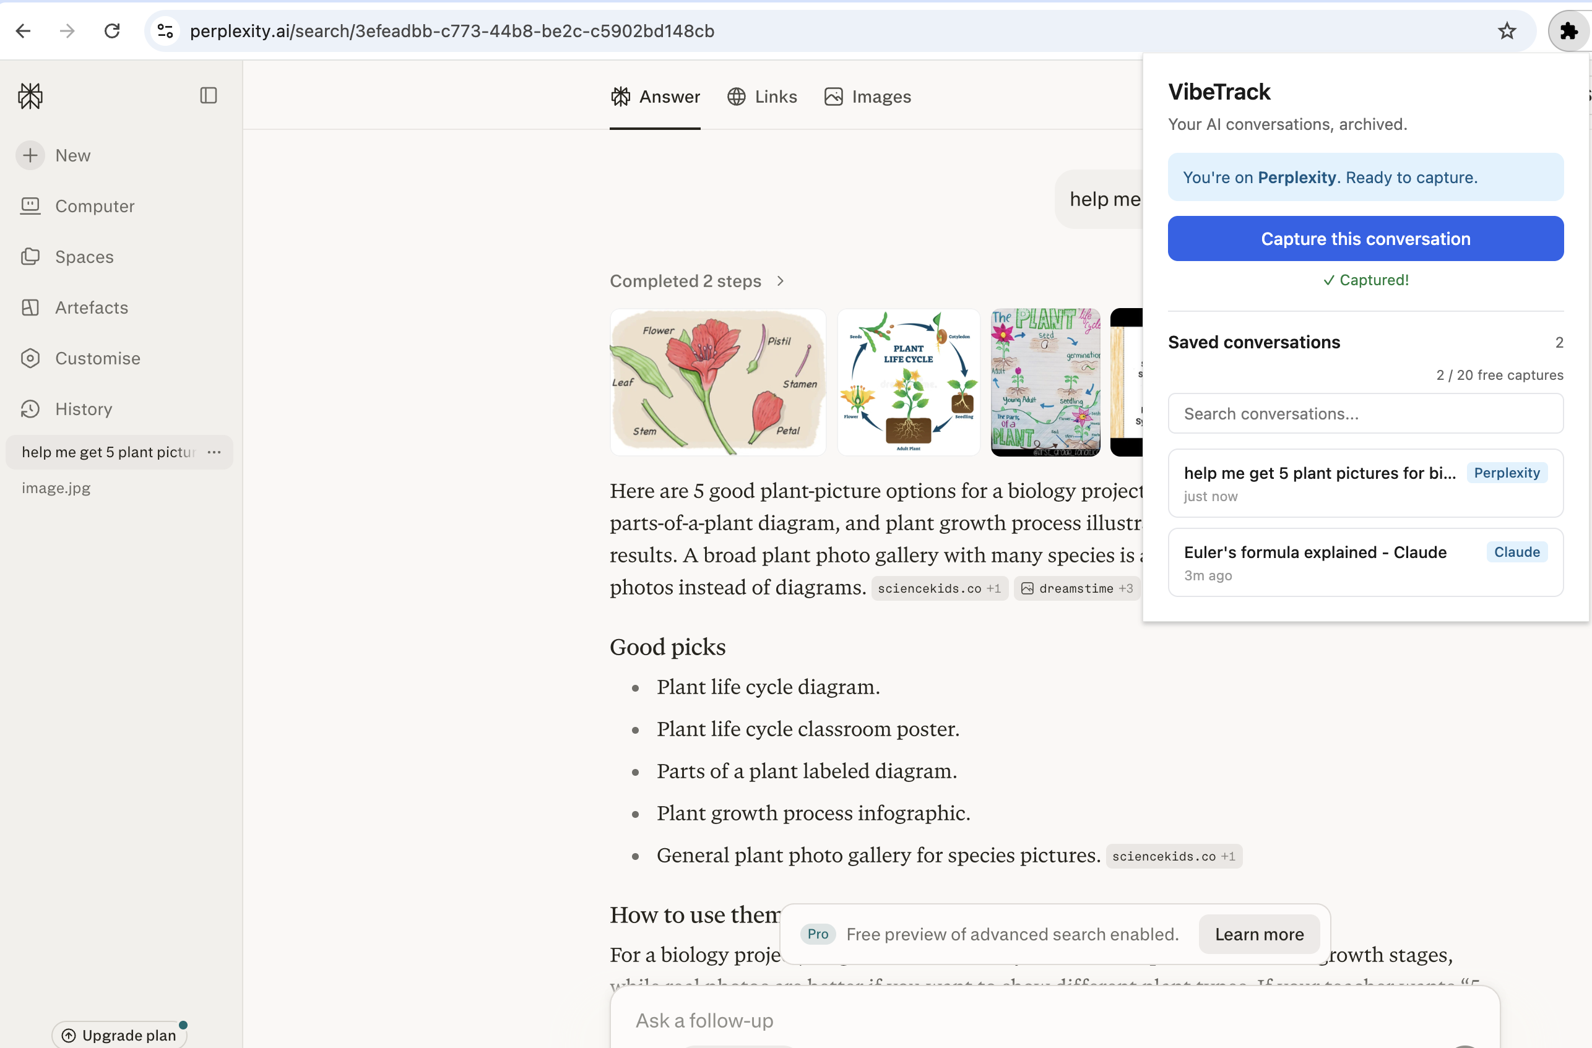Switch to the Links tab
1592x1048 pixels.
pos(762,97)
